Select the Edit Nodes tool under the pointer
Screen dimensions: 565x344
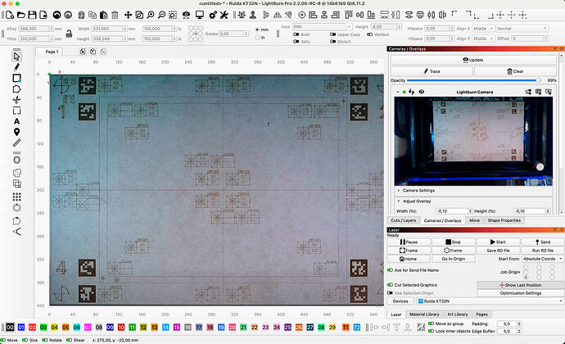(16, 67)
